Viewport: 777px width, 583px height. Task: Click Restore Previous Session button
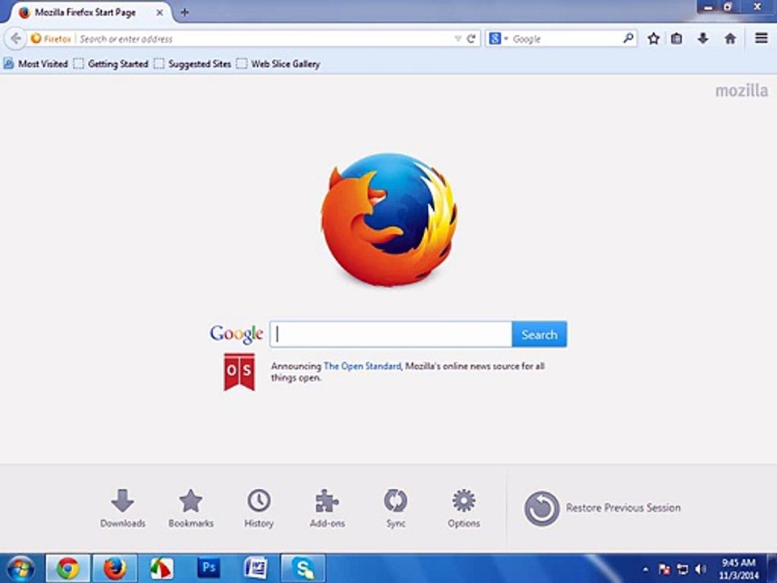[x=602, y=509]
